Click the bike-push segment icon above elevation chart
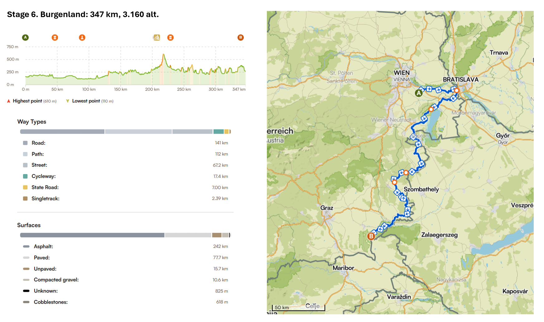This screenshot has height=322, width=544. point(156,38)
